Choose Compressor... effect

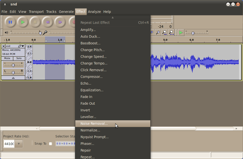(113, 77)
